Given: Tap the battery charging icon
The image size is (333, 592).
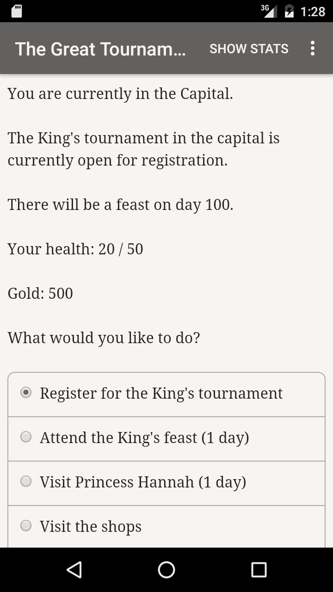Looking at the screenshot, I should tap(290, 11).
